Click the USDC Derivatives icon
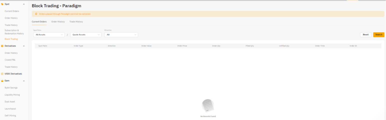 pos(2,74)
